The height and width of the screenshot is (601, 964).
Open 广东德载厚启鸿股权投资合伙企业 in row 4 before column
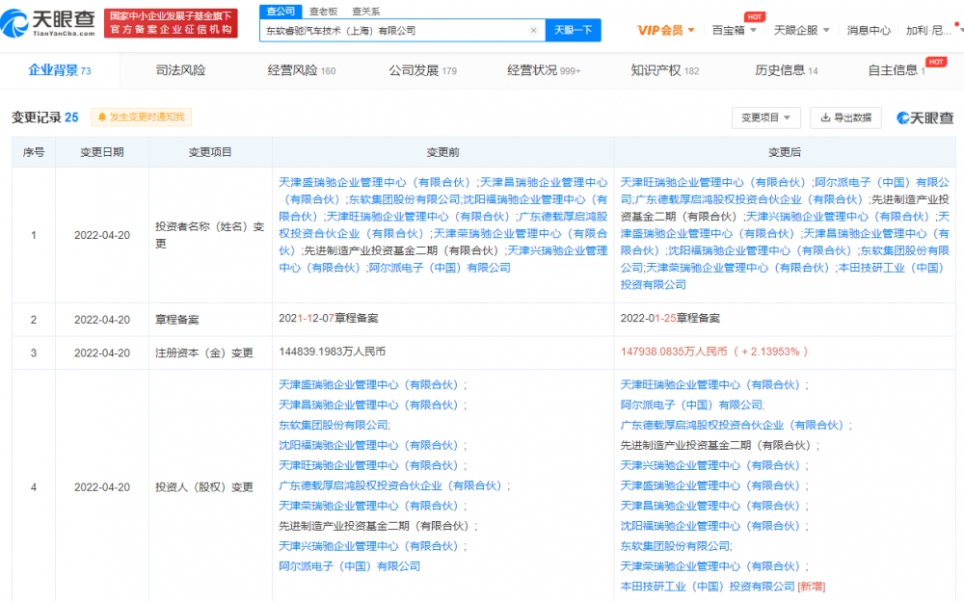coord(389,485)
